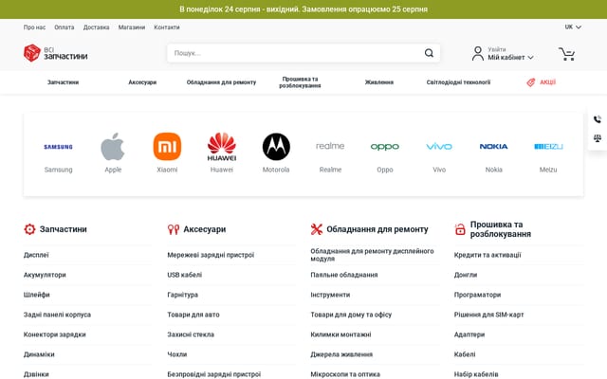The width and height of the screenshot is (607, 379).
Task: Open the Гарнітура link
Action: [182, 295]
